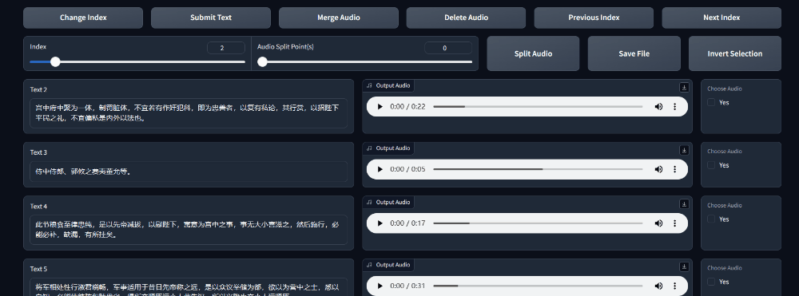
Task: Open more options for Text 5 audio
Action: click(x=675, y=286)
